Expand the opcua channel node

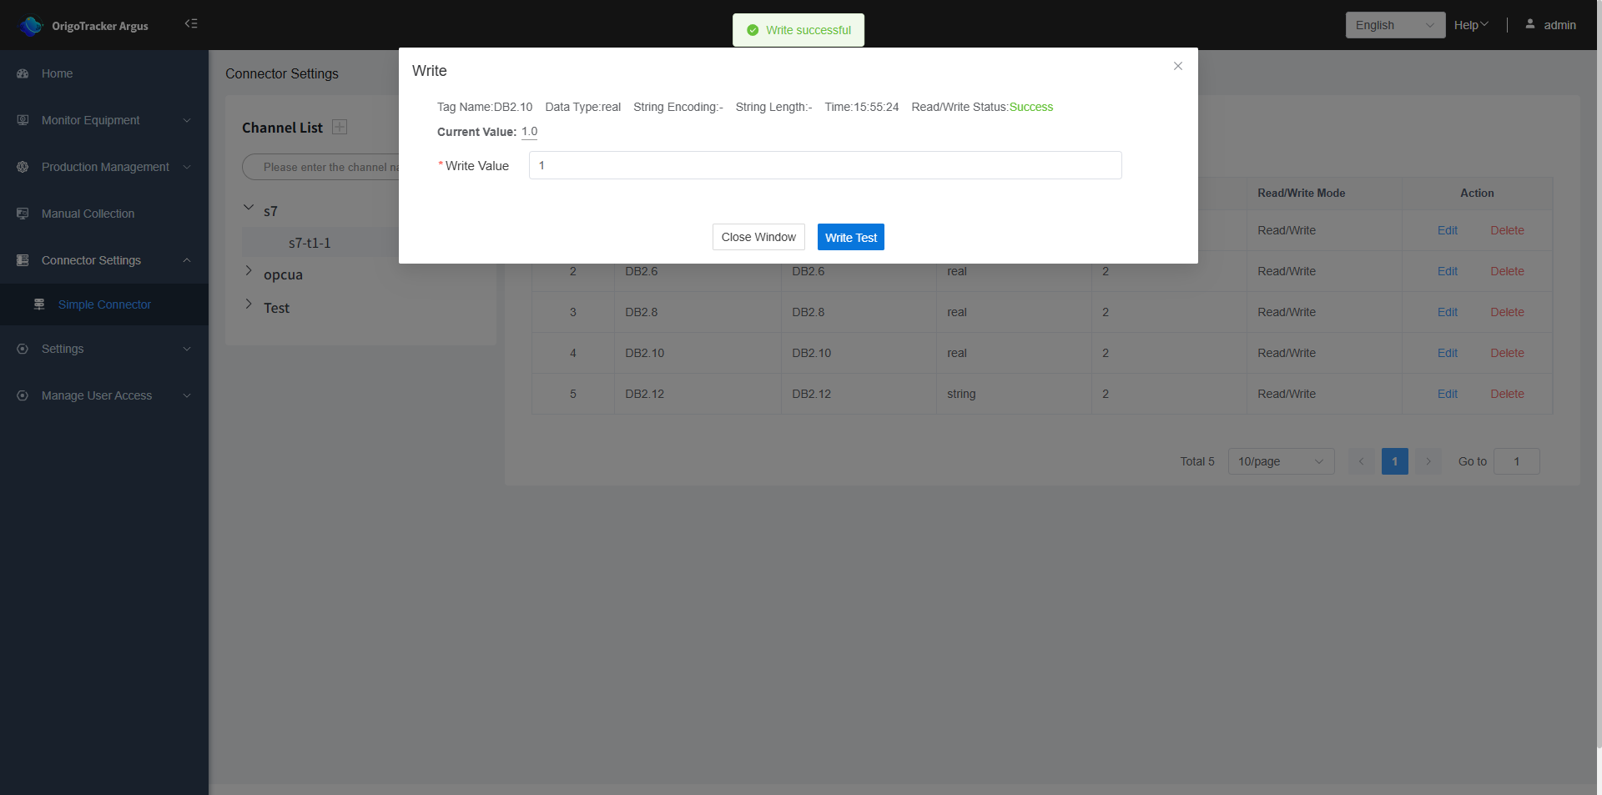249,271
